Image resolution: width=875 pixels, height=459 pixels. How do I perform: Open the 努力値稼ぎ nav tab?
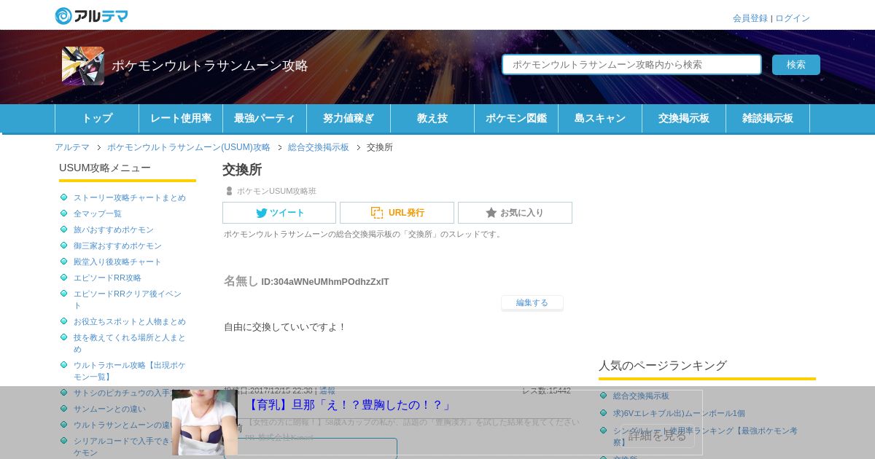(349, 118)
